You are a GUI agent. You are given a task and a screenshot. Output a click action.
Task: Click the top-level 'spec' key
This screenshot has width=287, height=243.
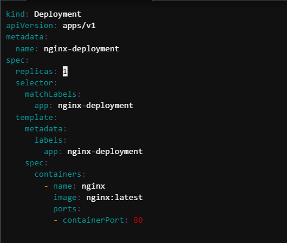pyautogui.click(x=16, y=60)
